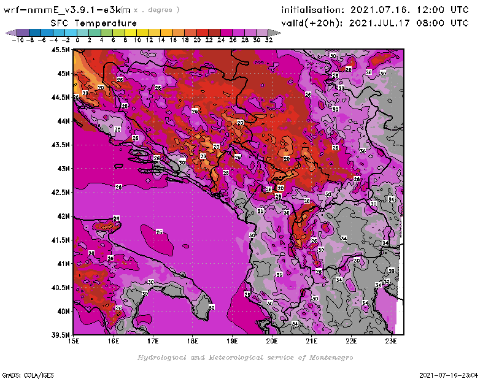Pick the magenta legend swatch between 24 and 26

pos(226,33)
